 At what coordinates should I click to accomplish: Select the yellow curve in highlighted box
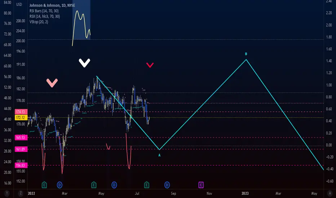pos(81,27)
